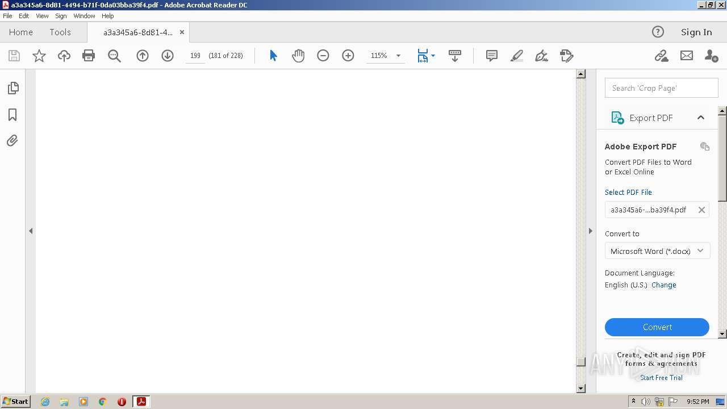Launch Internet Explorer from taskbar

45,402
